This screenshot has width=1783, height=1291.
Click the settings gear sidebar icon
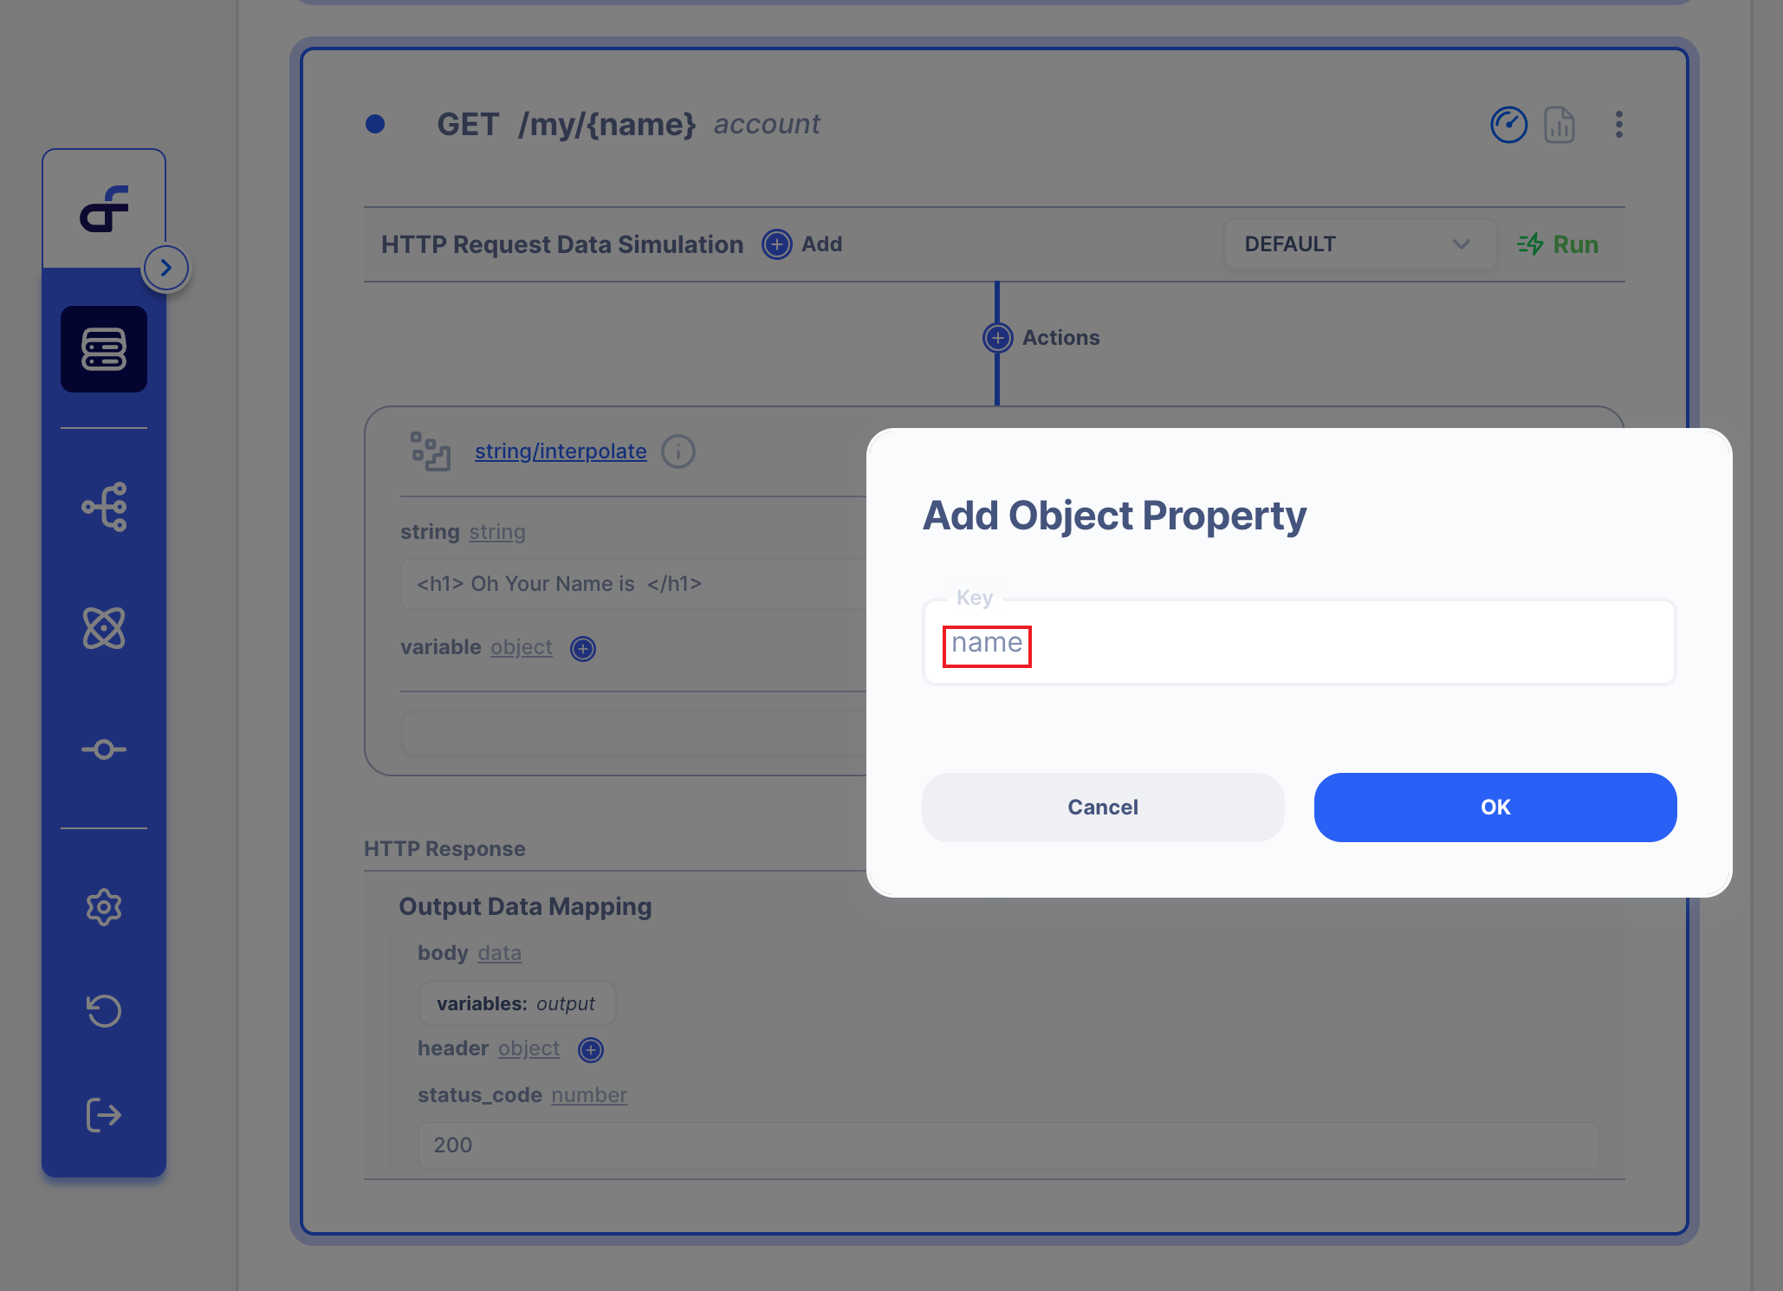(x=105, y=906)
